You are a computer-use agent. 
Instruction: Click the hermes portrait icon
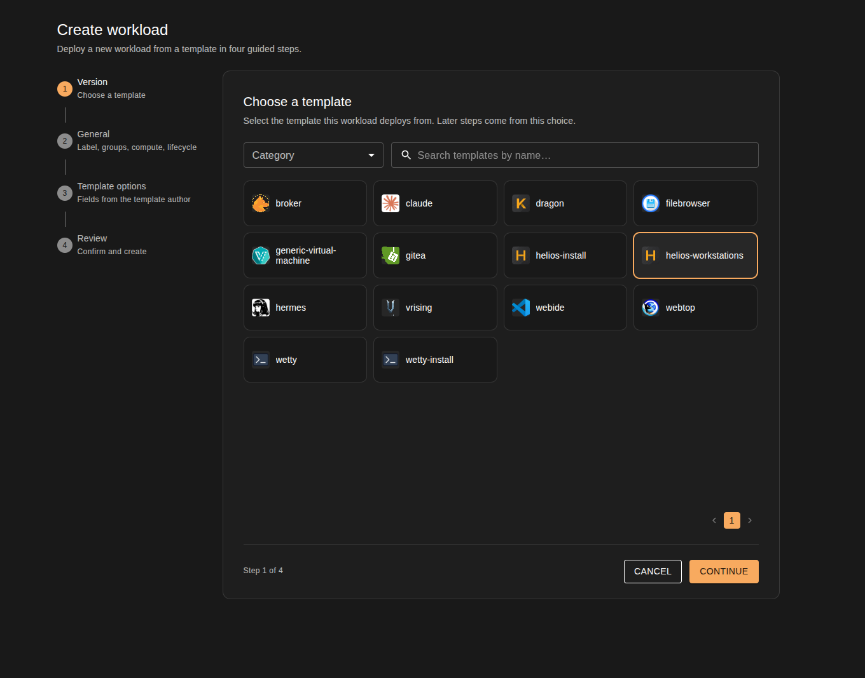coord(261,308)
